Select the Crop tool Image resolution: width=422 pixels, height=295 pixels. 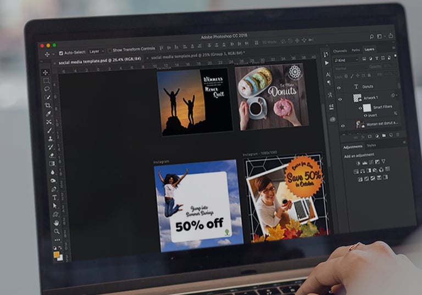click(48, 105)
